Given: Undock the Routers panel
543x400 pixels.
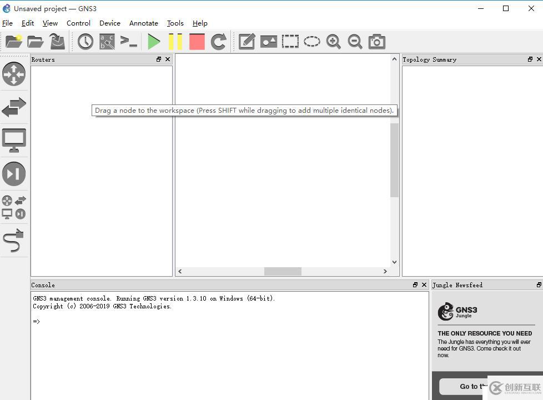Looking at the screenshot, I should 159,59.
